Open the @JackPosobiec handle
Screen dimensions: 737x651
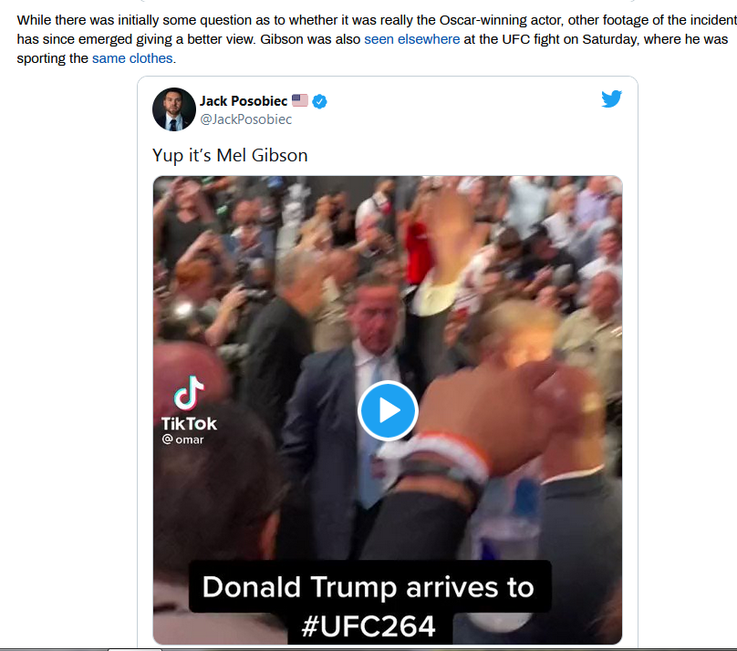(x=246, y=119)
